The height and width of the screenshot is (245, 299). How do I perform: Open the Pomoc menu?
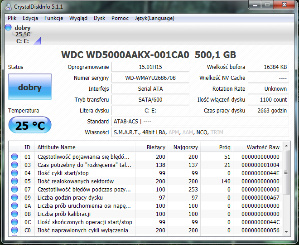click(120, 18)
